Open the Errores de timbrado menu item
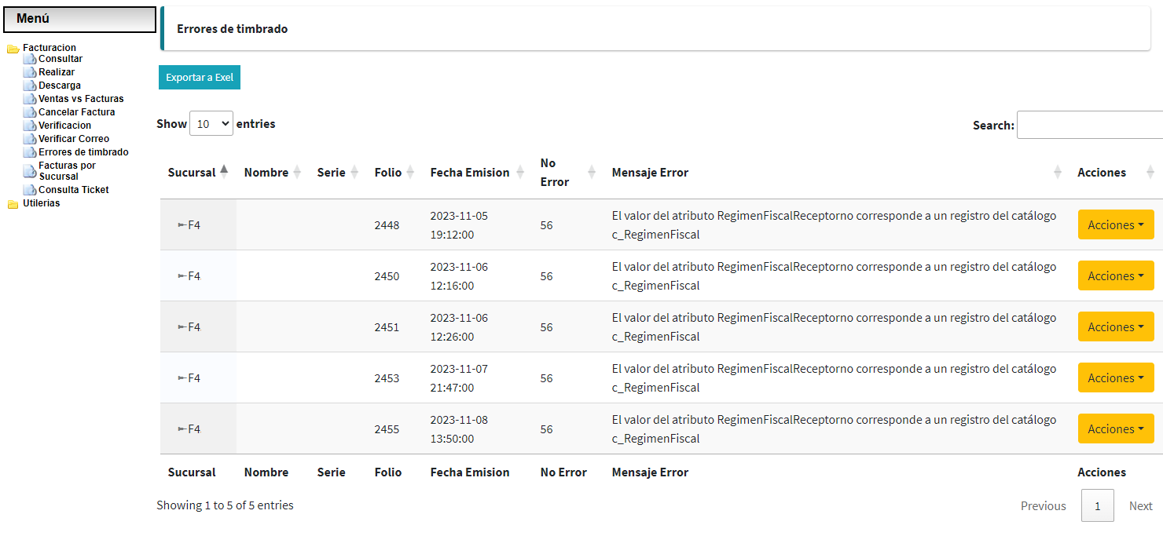The height and width of the screenshot is (547, 1163). pos(83,152)
